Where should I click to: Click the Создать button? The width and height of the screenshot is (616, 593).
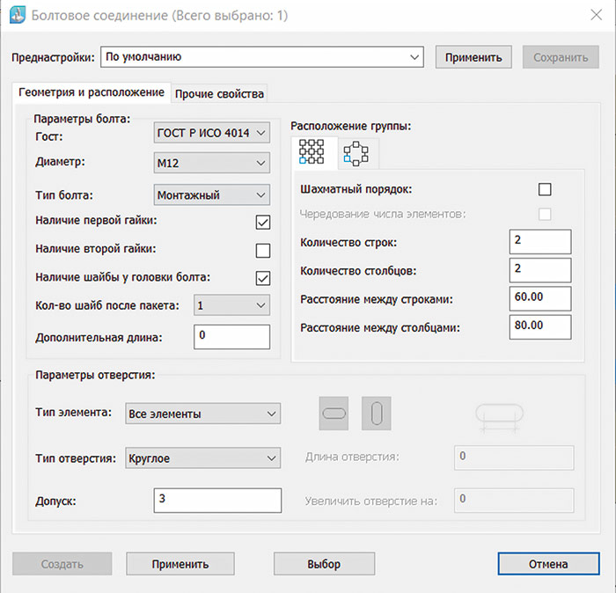tap(62, 564)
